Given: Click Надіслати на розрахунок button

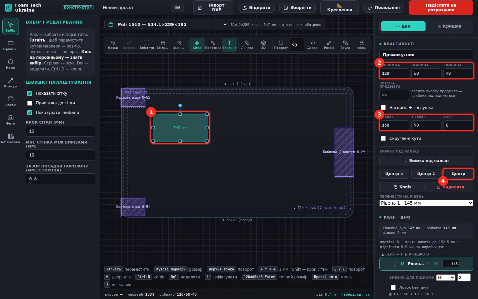Looking at the screenshot, I should click(441, 8).
